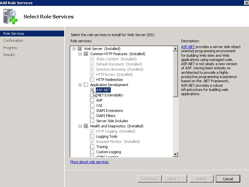Close the Add Role Services window
Viewport: 249px width, 187px height.
[246, 3]
